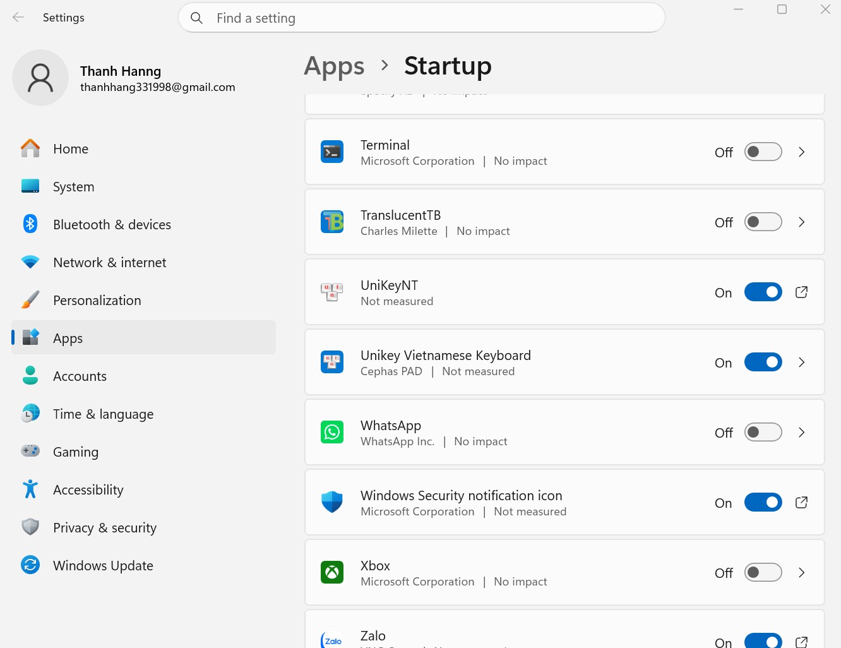Click the thanhhang331998@gmail.com email text

tap(158, 87)
